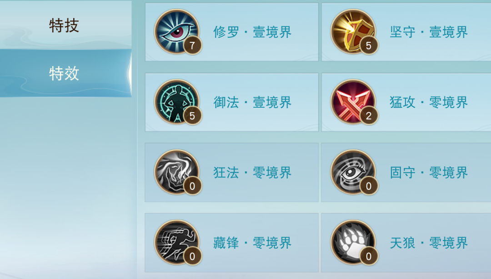Click the 猛攻 crossed arrows icon

click(x=353, y=101)
